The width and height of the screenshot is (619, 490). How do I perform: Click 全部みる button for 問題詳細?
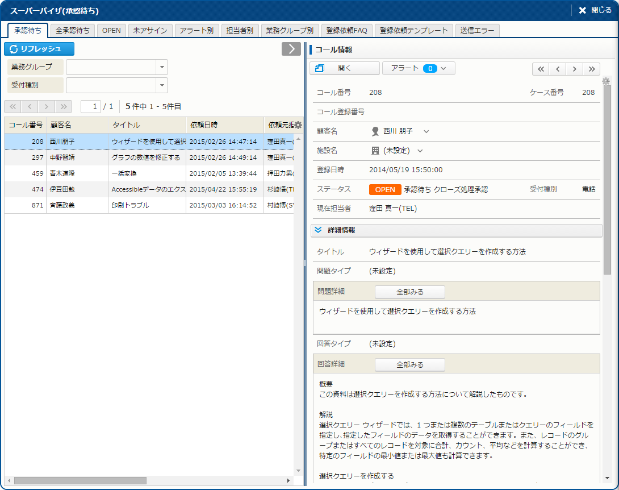(409, 292)
